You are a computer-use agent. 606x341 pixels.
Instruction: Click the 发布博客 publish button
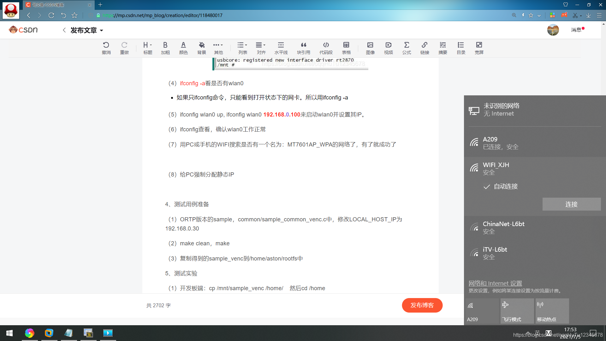422,305
